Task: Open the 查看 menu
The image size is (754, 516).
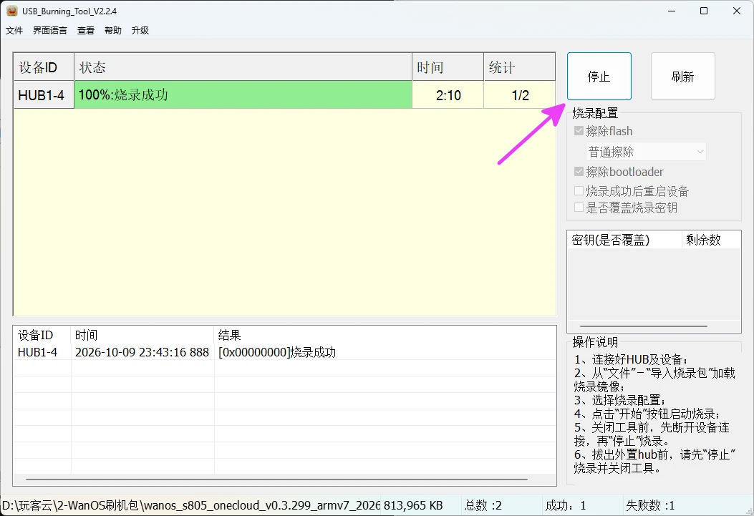Action: coord(86,30)
